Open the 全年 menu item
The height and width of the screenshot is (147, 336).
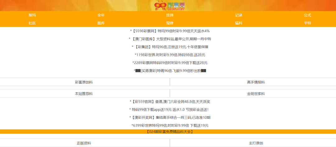(x=101, y=15)
